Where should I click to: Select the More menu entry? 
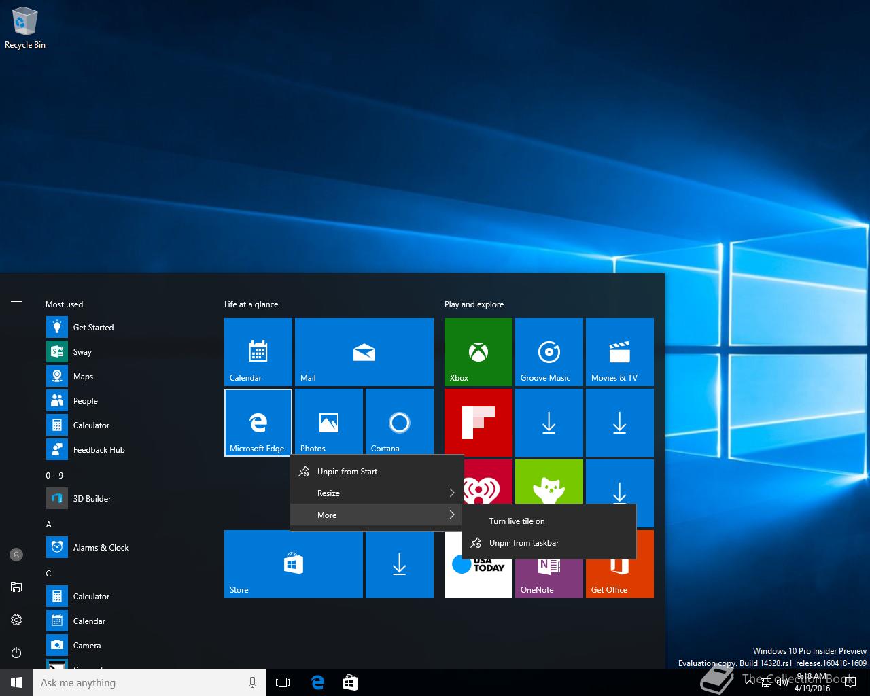(x=377, y=515)
